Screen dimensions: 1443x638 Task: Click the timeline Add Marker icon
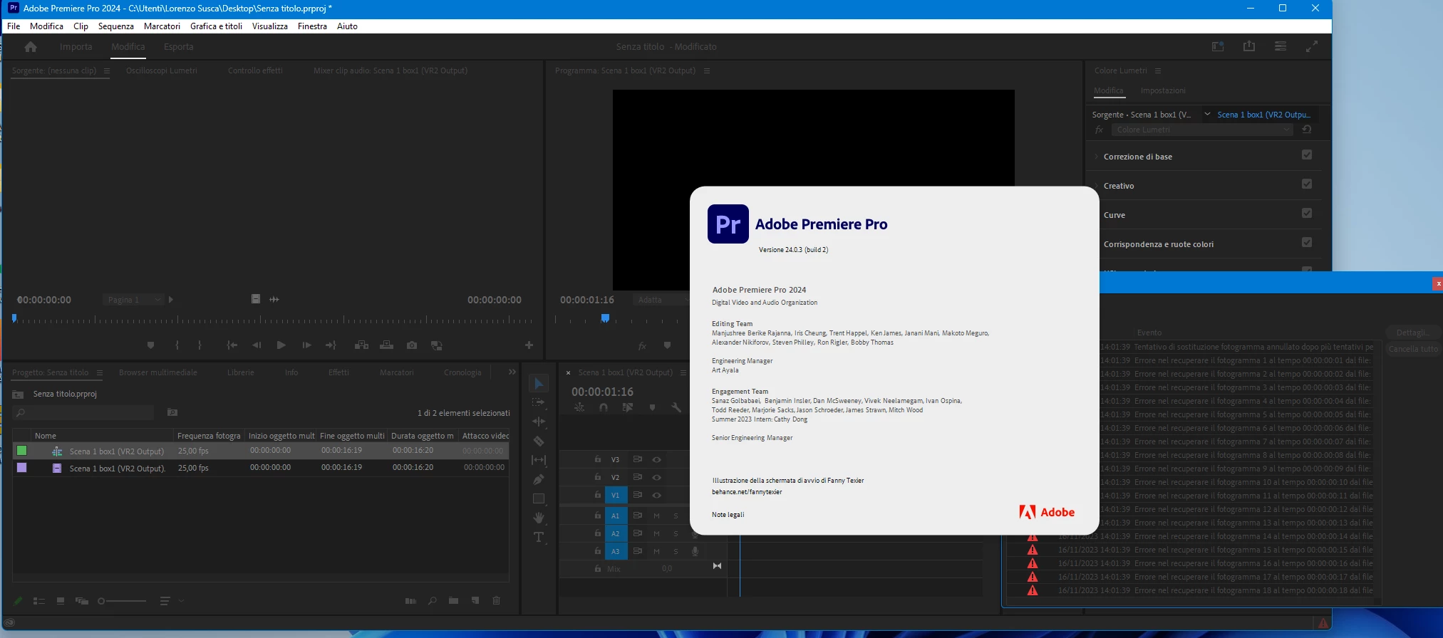(652, 407)
